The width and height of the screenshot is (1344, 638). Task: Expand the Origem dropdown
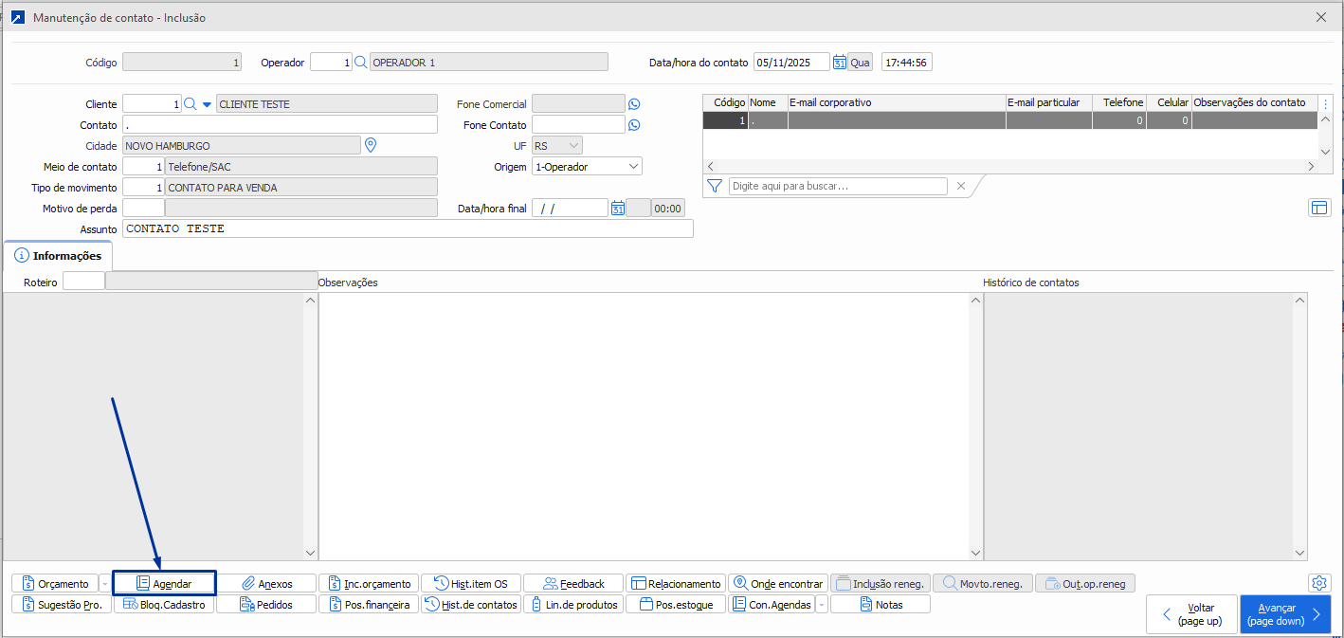point(633,167)
